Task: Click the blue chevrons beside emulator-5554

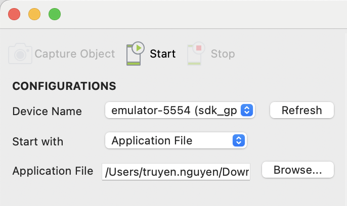Action: 247,110
